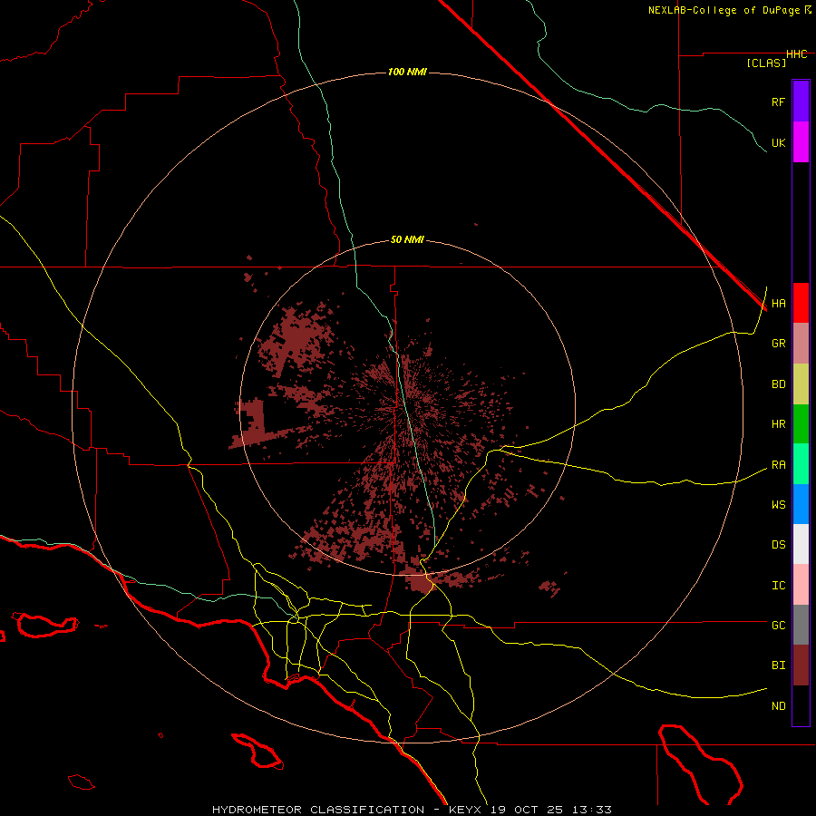
Task: Select the GR salmon legend swatch
Action: 801,344
